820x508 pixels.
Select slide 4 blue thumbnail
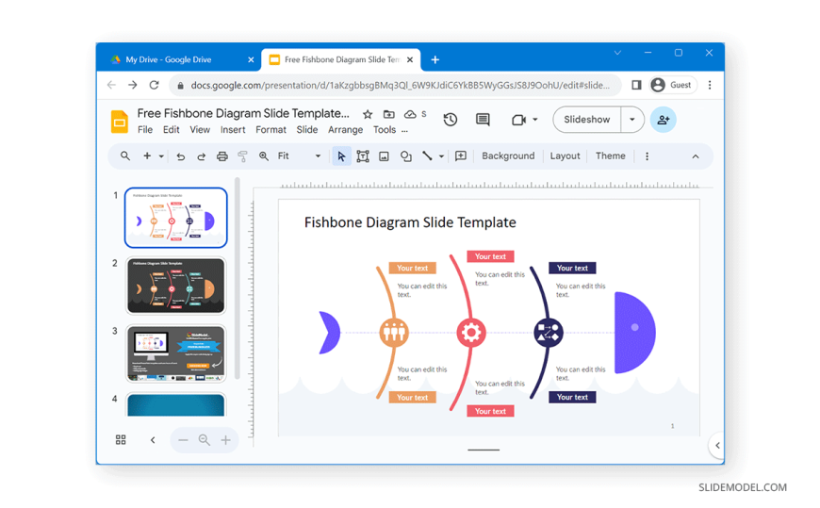coord(175,405)
